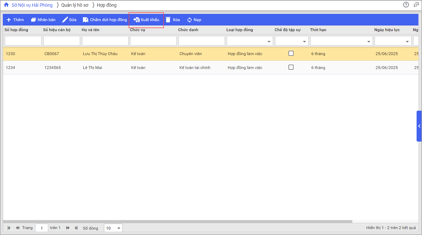The image size is (422, 235).
Task: Sort by Loại hợp đồng column header
Action: [x=240, y=30]
